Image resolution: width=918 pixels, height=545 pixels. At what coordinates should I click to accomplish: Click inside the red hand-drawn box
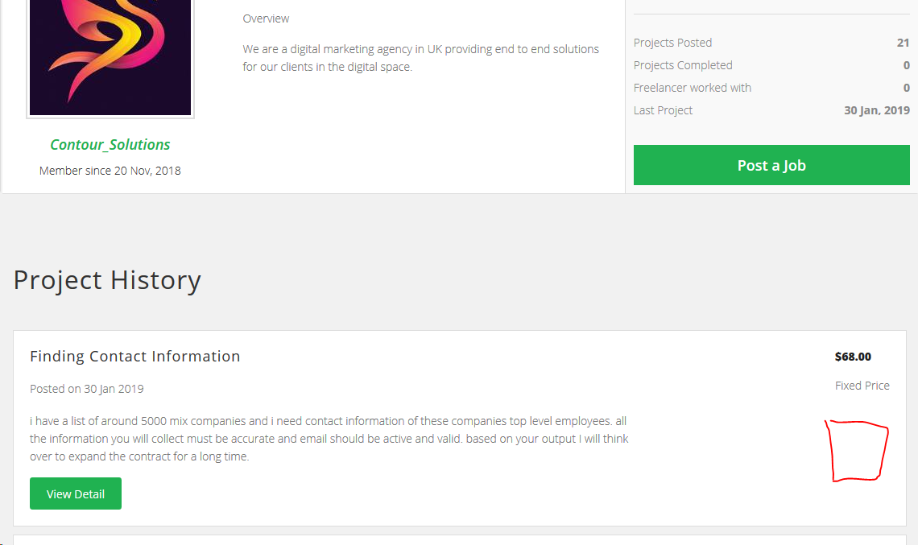click(x=858, y=452)
